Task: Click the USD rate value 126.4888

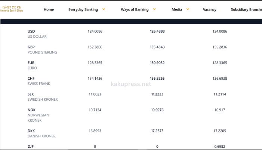Action: coord(157,31)
